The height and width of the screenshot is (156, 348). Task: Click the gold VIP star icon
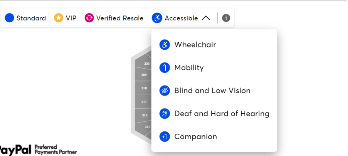pos(59,18)
